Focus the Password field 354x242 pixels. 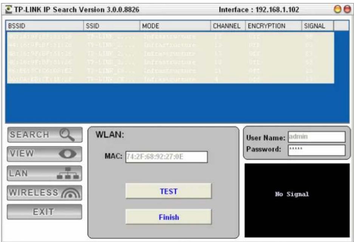pos(317,150)
